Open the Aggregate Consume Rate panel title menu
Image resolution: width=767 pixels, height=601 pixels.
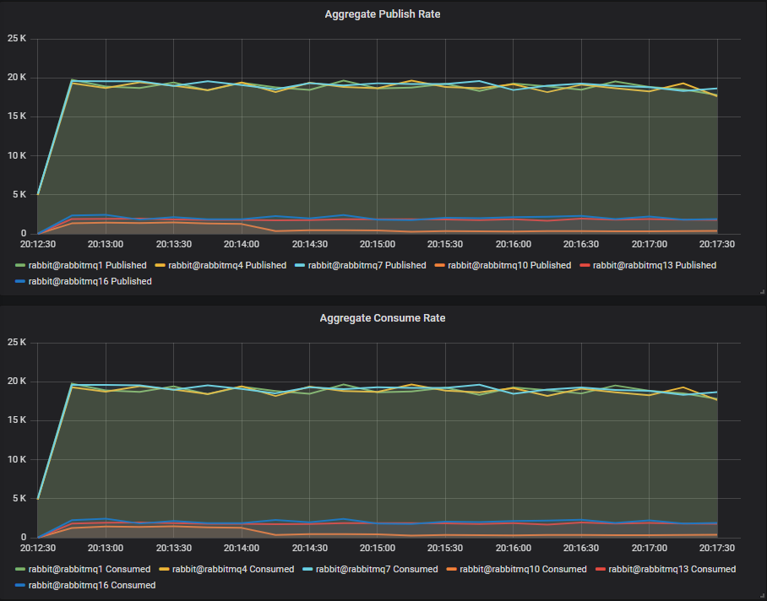[x=382, y=318]
